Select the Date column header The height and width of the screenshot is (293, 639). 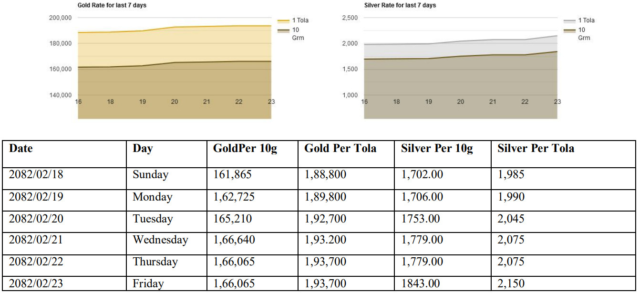point(21,149)
